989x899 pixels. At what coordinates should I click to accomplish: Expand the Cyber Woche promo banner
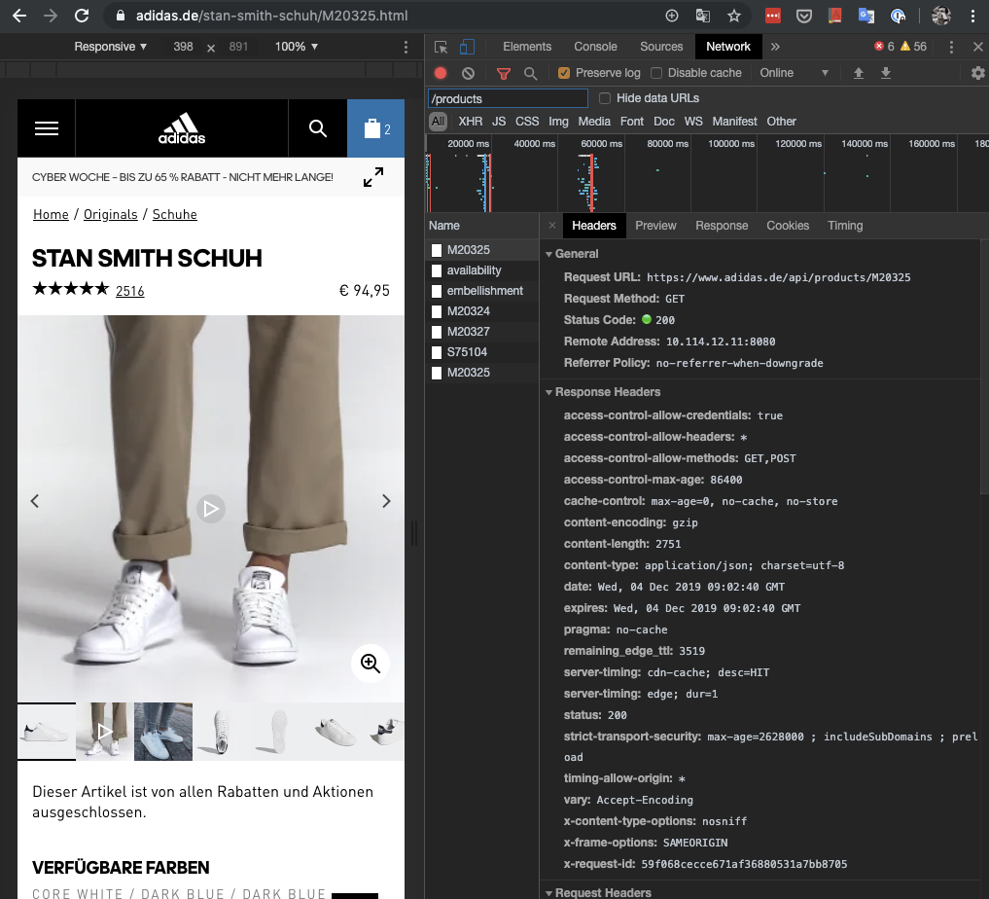tap(373, 177)
